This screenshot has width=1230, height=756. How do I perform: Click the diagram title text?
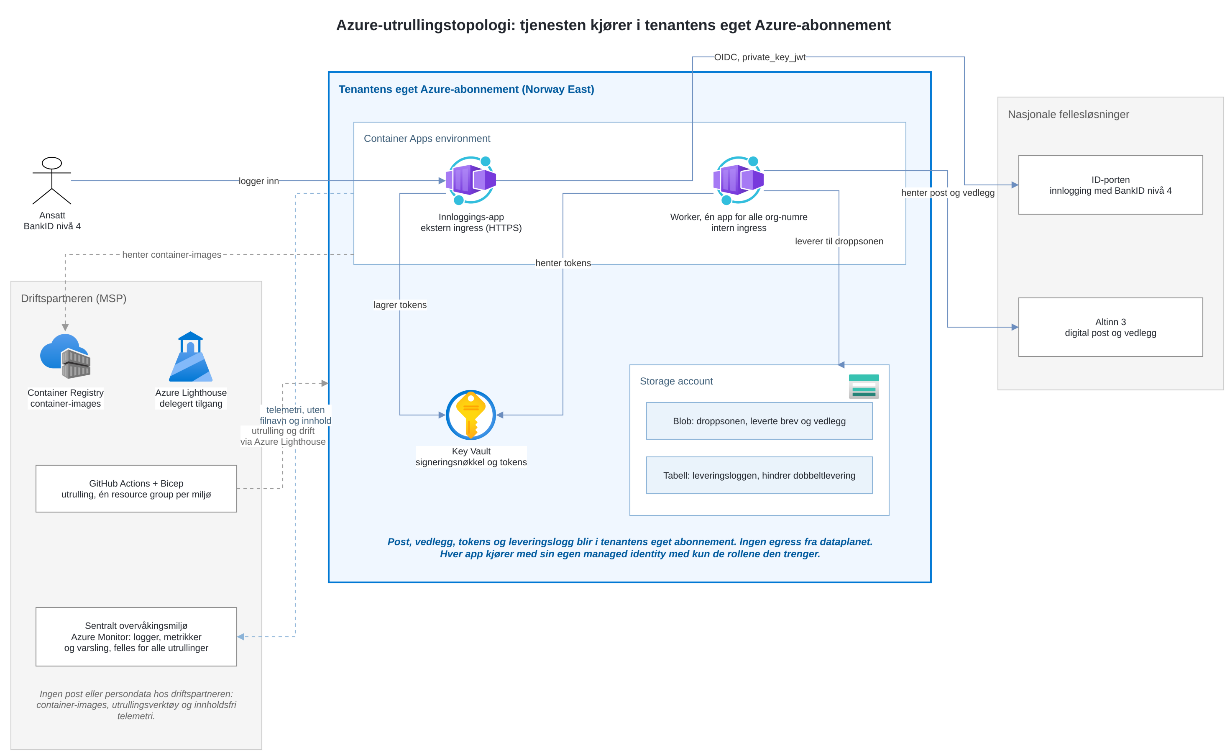coord(613,25)
